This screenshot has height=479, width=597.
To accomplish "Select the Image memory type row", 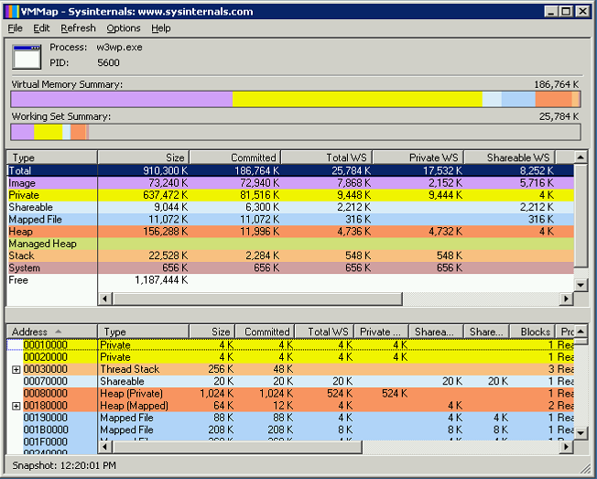I will 290,183.
